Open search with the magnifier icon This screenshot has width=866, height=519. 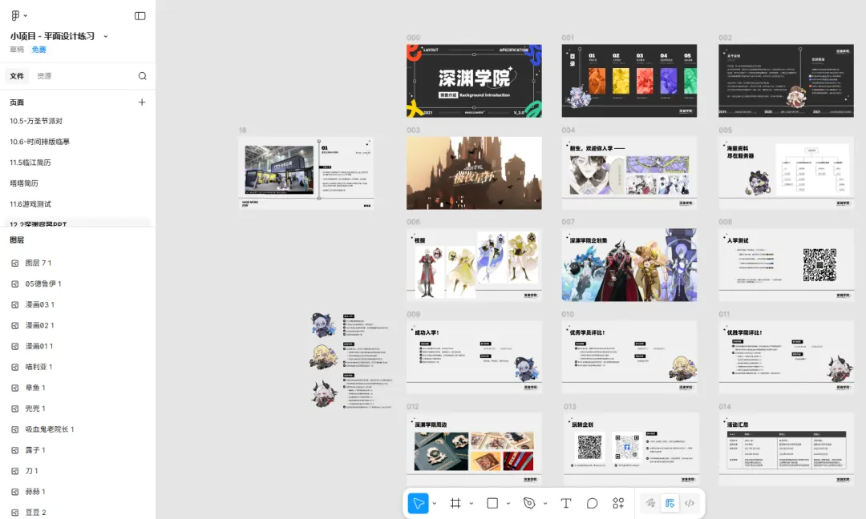pos(143,76)
